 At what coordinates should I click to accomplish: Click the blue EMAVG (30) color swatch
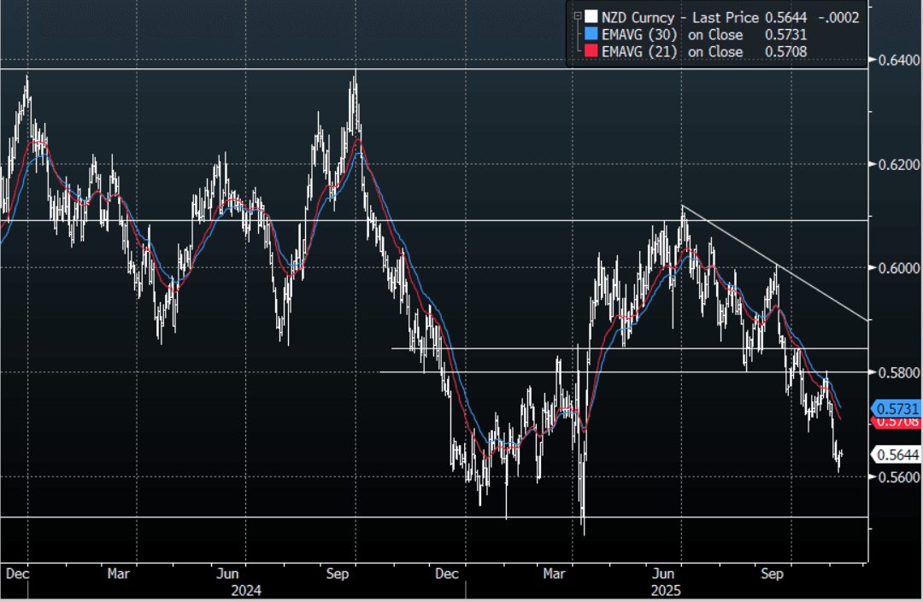click(x=591, y=34)
